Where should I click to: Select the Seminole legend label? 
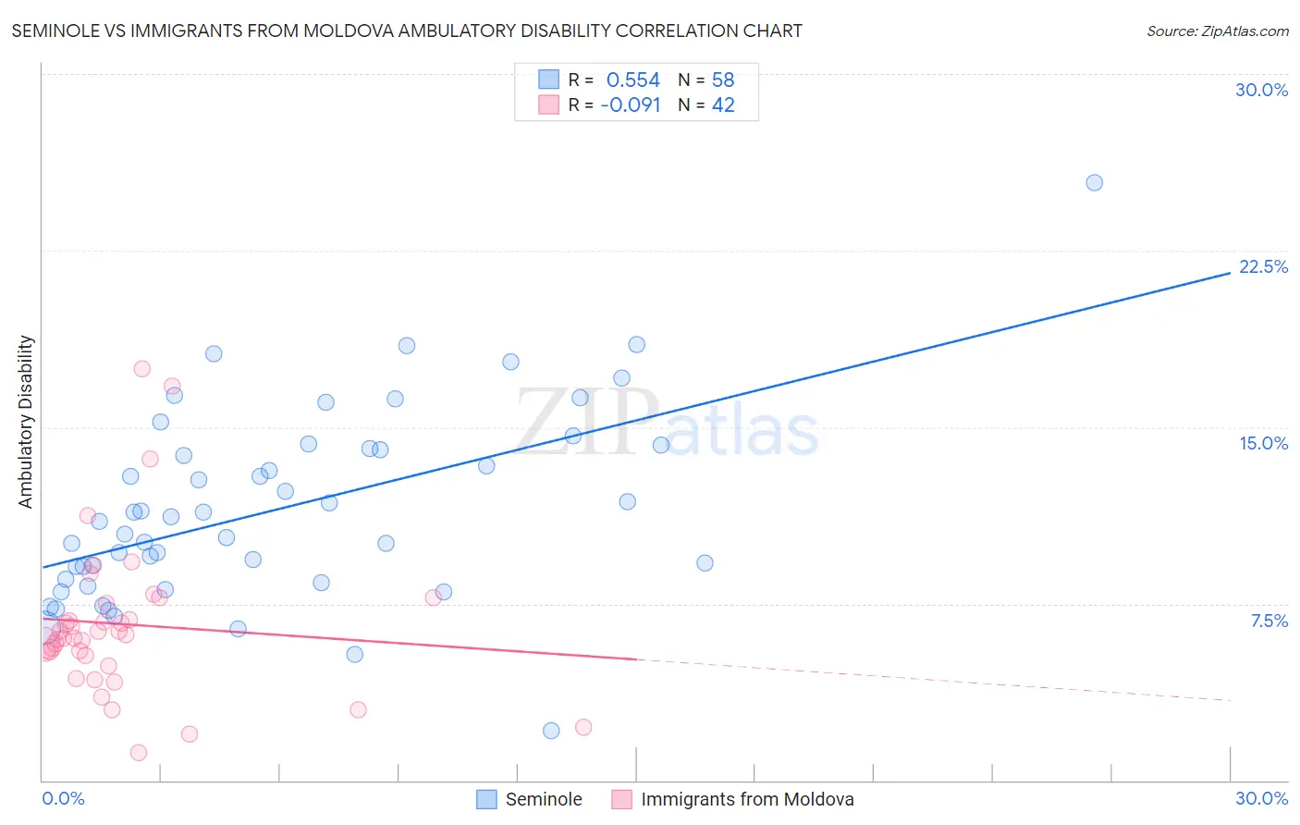544,799
